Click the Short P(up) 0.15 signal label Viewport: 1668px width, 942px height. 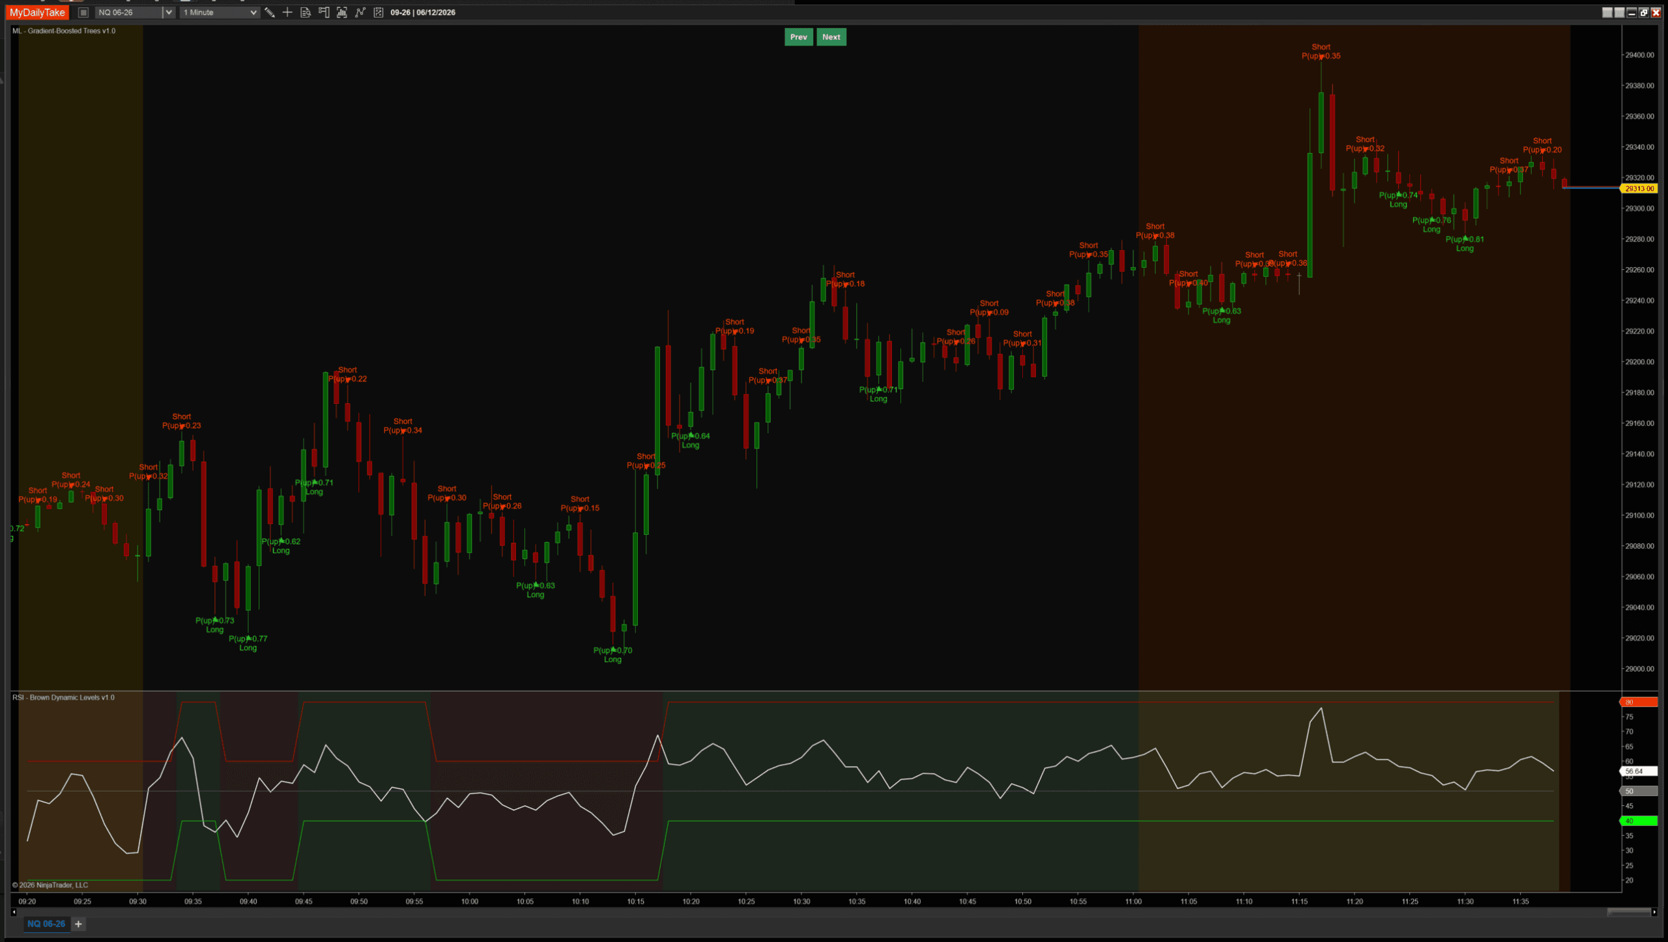580,504
